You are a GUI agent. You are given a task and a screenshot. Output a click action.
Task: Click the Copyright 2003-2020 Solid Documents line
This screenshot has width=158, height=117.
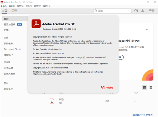point(51,68)
